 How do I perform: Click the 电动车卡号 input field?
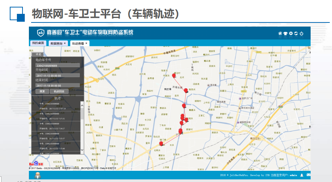[57, 65]
